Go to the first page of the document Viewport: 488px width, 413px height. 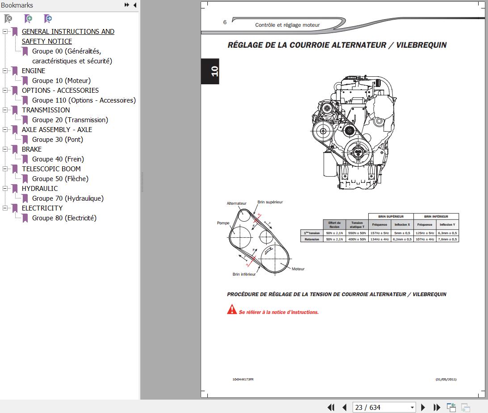tap(331, 407)
